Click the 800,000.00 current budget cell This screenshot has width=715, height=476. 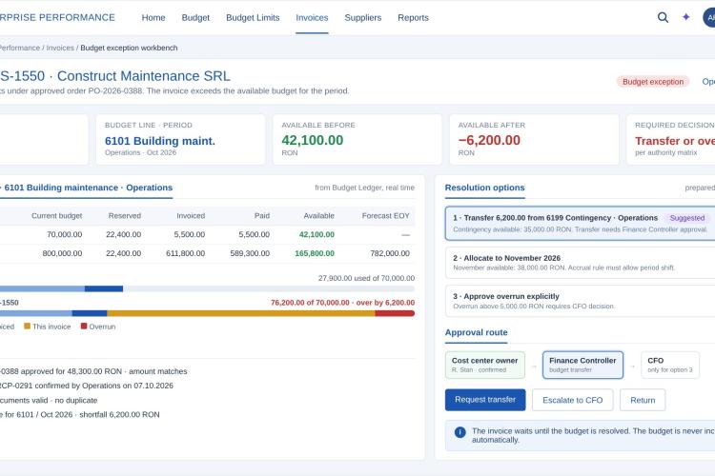pyautogui.click(x=63, y=253)
